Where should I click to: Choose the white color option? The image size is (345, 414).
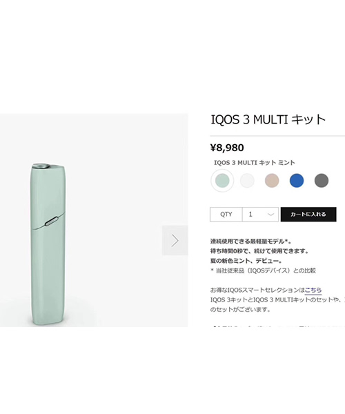pos(247,181)
